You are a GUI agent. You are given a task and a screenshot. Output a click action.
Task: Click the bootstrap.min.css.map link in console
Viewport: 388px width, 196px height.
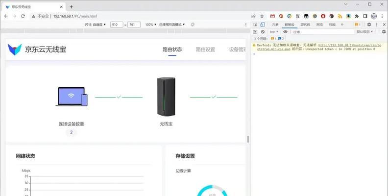click(318, 47)
